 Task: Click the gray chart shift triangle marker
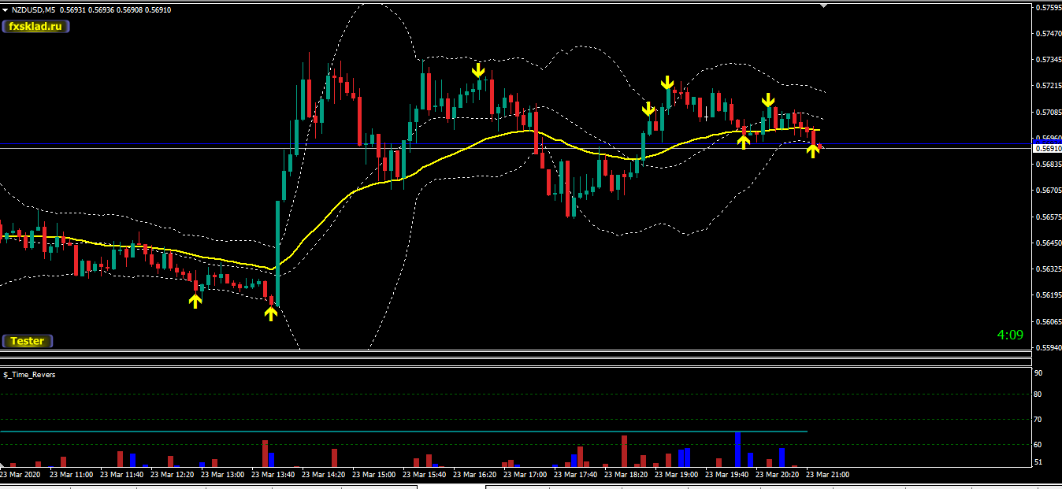click(x=824, y=6)
